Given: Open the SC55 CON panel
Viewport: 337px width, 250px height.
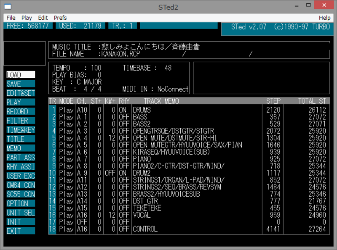Looking at the screenshot, I should pos(21,194).
